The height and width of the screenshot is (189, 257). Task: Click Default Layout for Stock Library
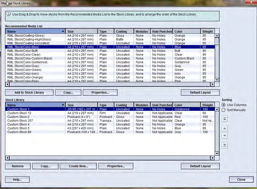click(x=200, y=166)
